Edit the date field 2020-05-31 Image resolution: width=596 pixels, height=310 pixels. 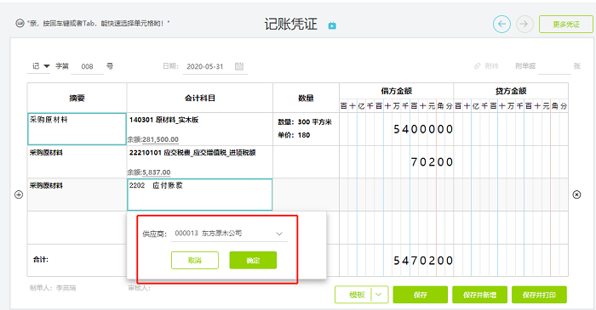[x=205, y=67]
